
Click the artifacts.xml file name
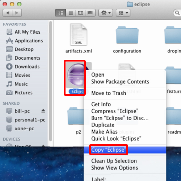[x=79, y=51]
